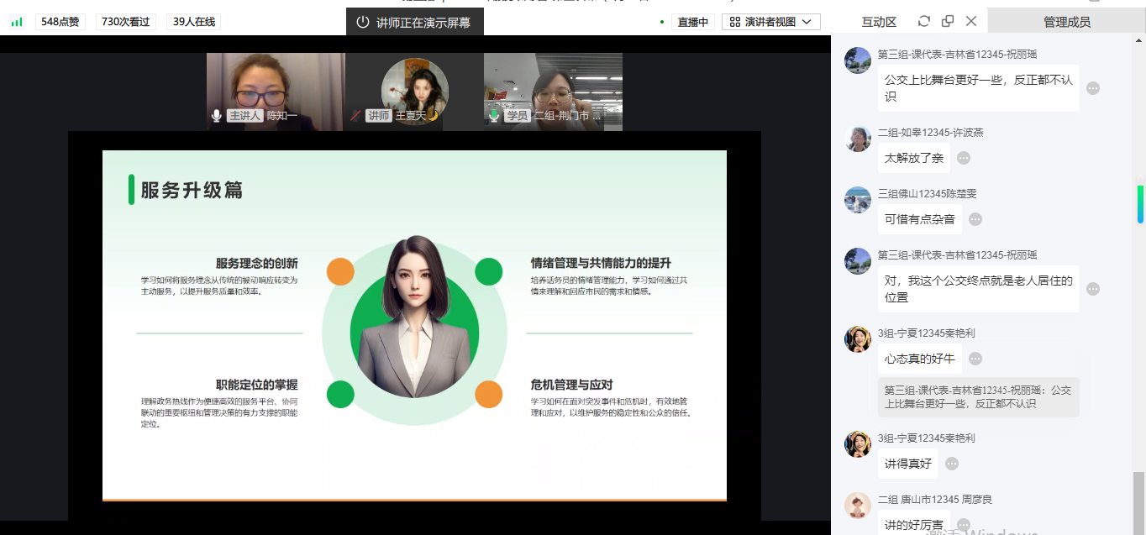Toggle microphone icon on 学员 video tile
The height and width of the screenshot is (535, 1146).
[494, 116]
